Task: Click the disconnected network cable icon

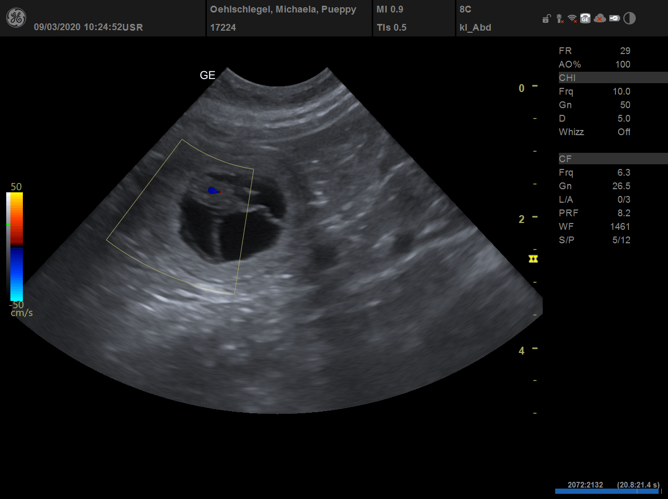Action: [x=559, y=19]
